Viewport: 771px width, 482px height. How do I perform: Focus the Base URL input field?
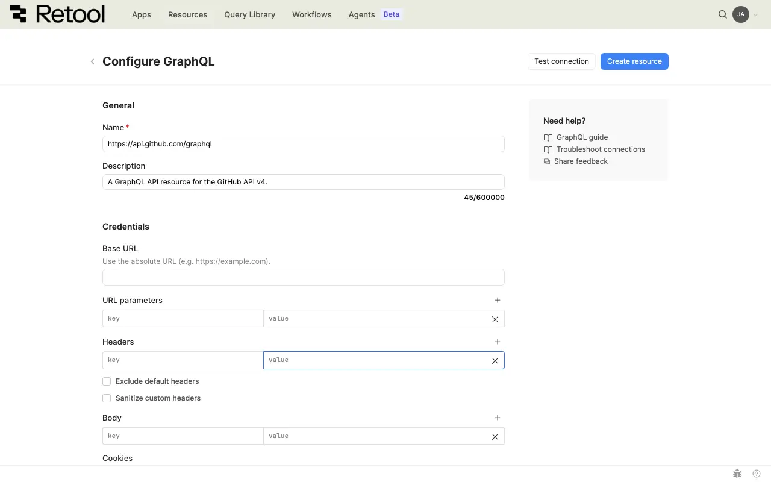(303, 277)
